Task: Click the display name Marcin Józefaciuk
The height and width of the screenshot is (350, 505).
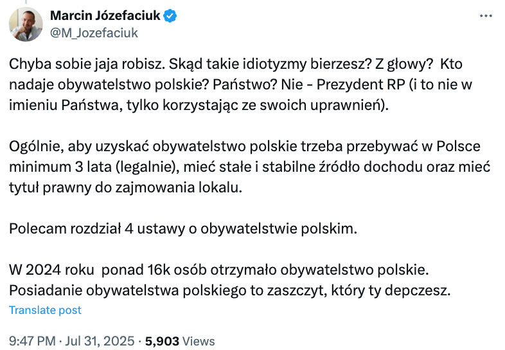Action: tap(105, 15)
